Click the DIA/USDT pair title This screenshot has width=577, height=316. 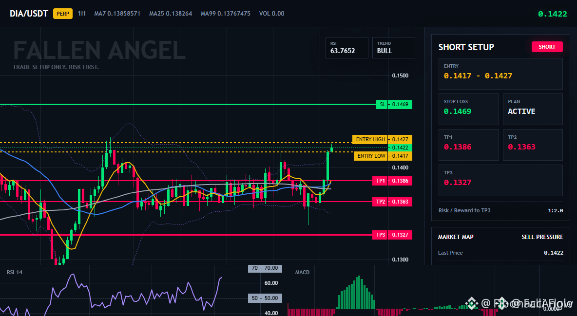click(29, 14)
